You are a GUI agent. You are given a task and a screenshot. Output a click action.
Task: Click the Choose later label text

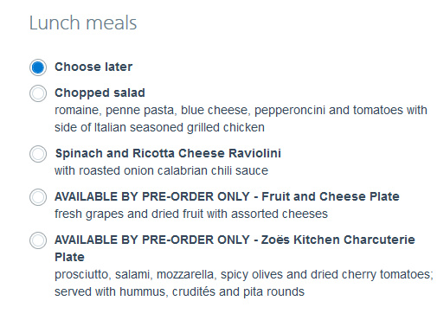coord(93,67)
